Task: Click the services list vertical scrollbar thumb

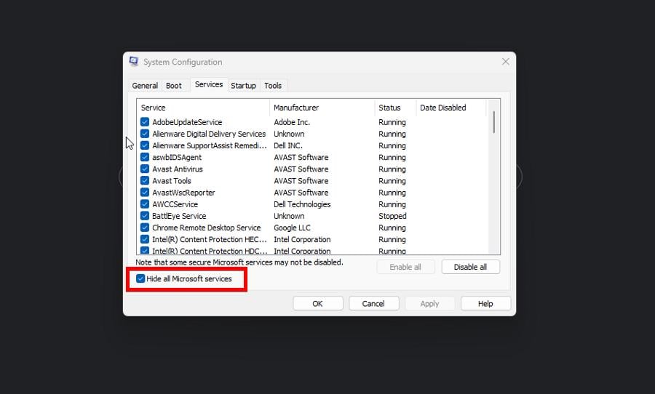Action: 493,122
